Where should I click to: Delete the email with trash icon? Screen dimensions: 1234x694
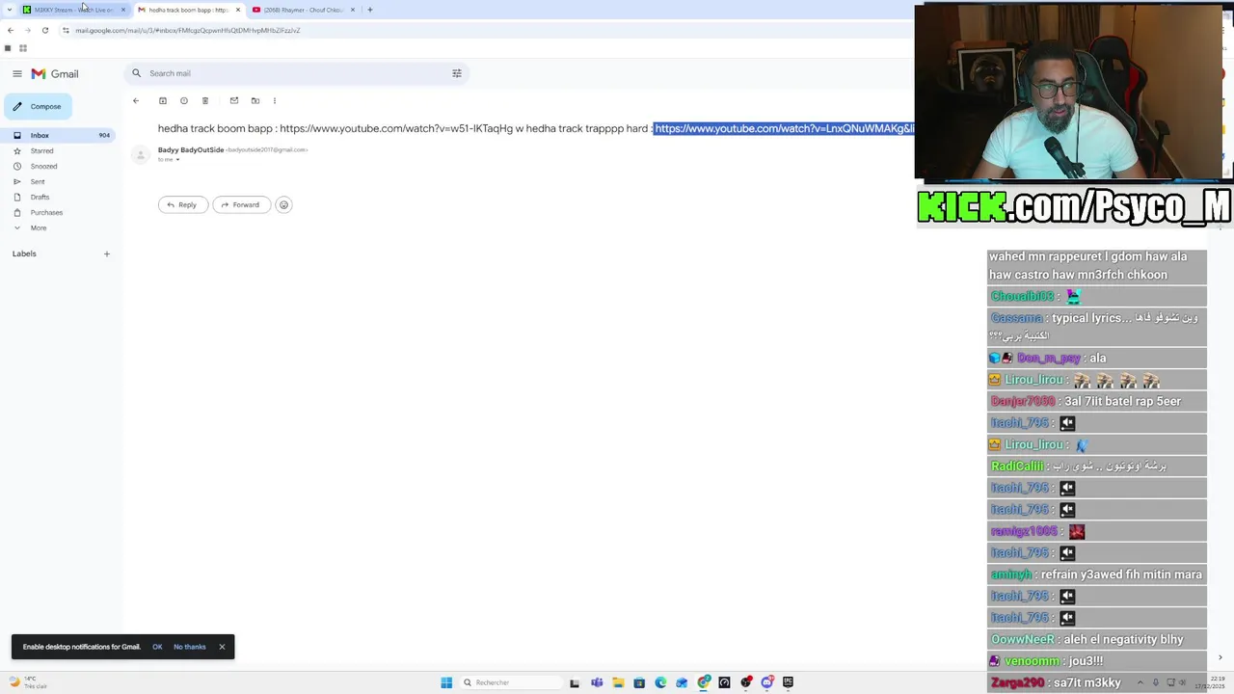205,100
